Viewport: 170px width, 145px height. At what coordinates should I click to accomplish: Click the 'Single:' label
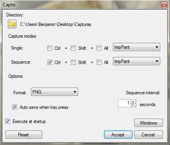[17, 48]
